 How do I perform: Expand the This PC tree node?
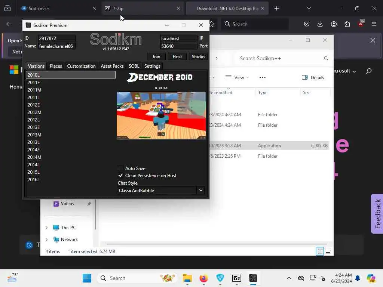(x=46, y=228)
